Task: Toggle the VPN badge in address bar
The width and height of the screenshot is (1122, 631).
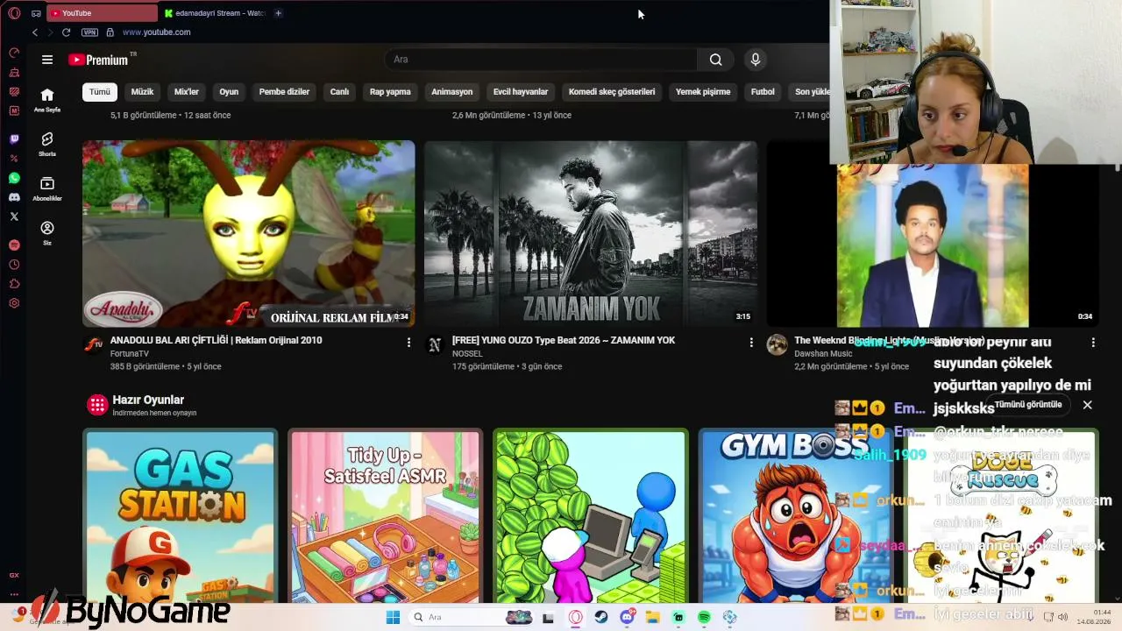Action: pos(89,32)
